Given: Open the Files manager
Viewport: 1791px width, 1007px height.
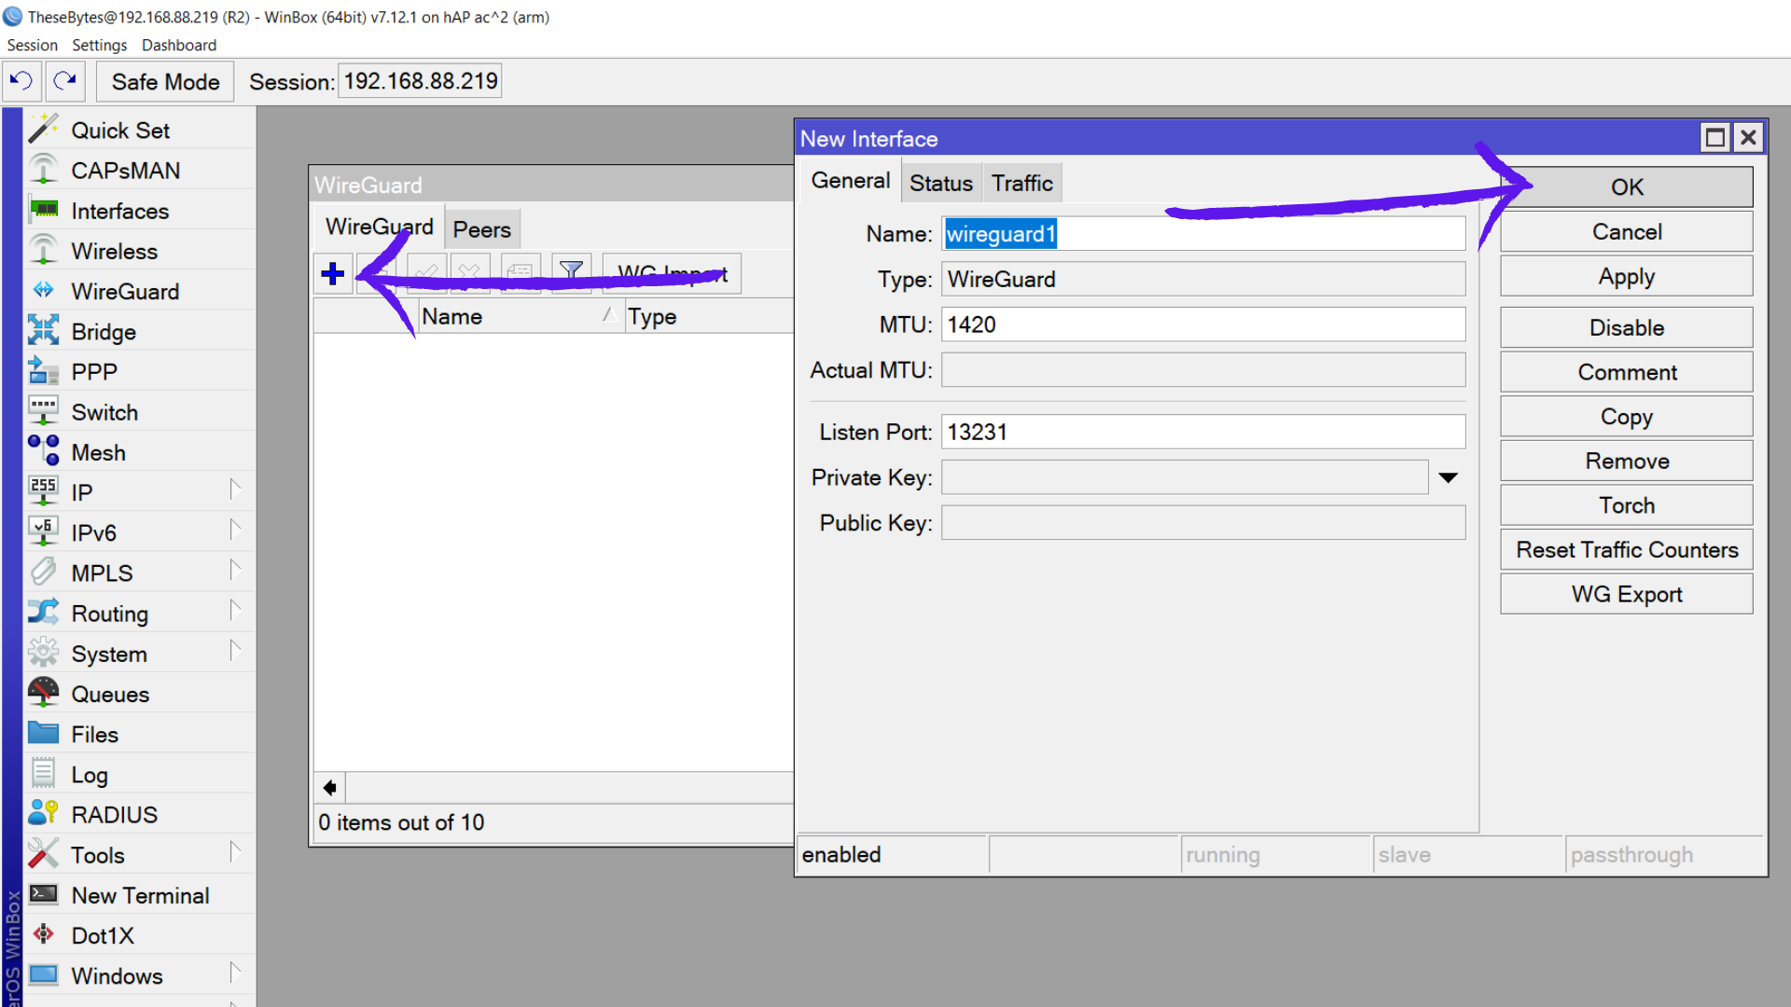Looking at the screenshot, I should point(94,734).
